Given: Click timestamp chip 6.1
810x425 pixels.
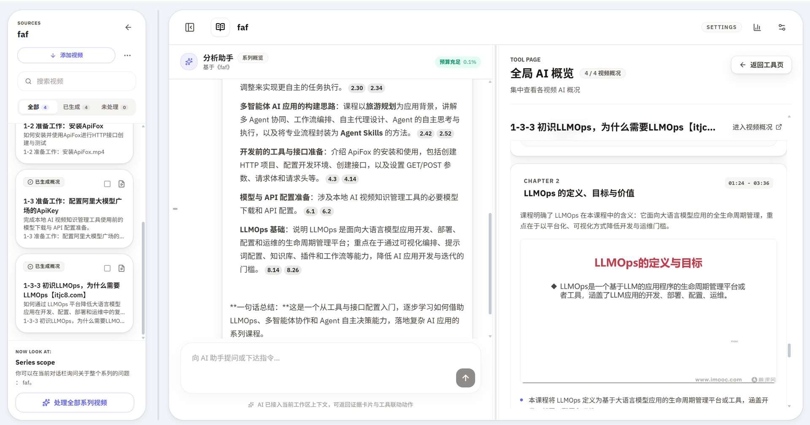Looking at the screenshot, I should (310, 211).
